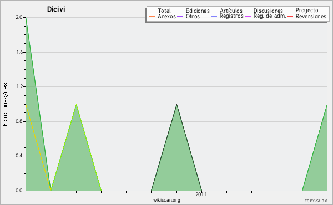
Task: Click the Reg. de adm. legend label
Action: coord(270,16)
